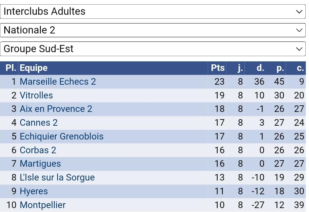Select L'Isle sur la Sorgue link
This screenshot has width=309, height=212.
[x=57, y=178]
